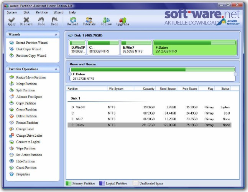The width and height of the screenshot is (248, 192).
Task: Grab the right resize handle of F:Daten
Action: tap(236, 74)
